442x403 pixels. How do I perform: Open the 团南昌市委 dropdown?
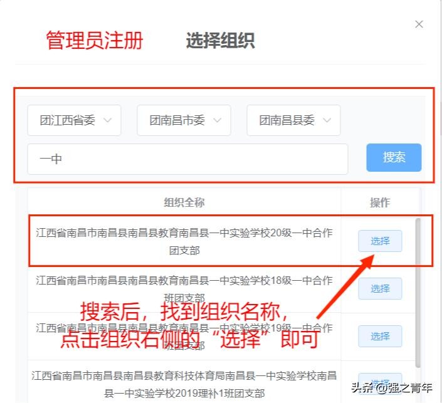point(184,120)
